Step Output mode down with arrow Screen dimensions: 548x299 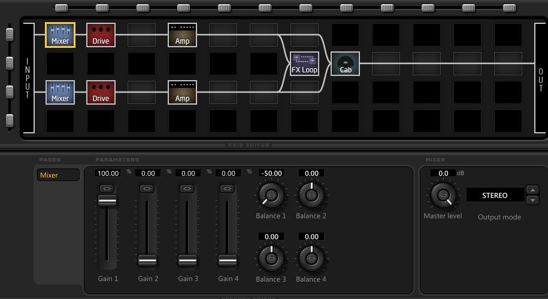532,200
